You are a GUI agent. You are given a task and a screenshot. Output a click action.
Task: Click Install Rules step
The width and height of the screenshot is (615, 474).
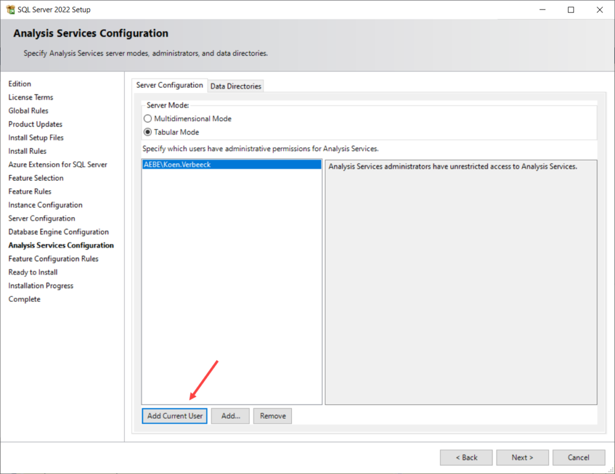27,151
